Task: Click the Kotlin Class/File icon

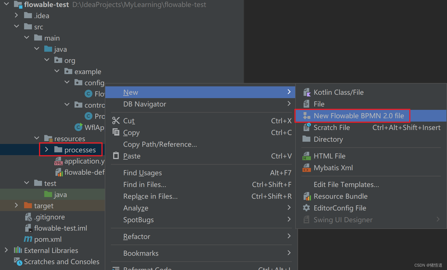Action: tap(307, 92)
